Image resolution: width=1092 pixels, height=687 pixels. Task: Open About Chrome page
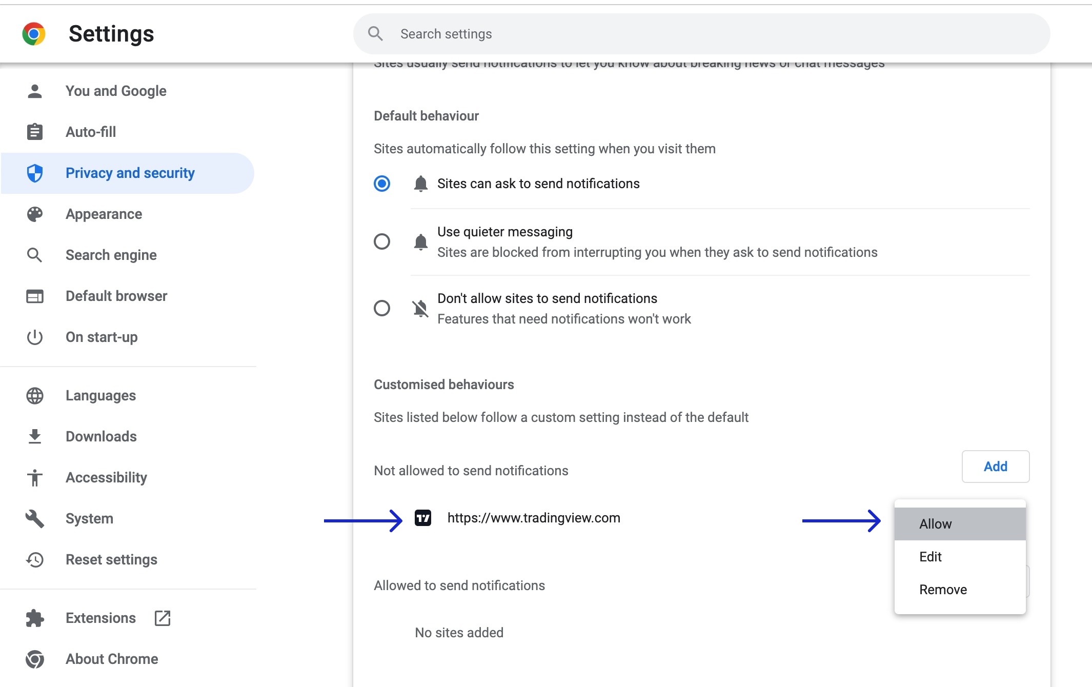click(112, 659)
